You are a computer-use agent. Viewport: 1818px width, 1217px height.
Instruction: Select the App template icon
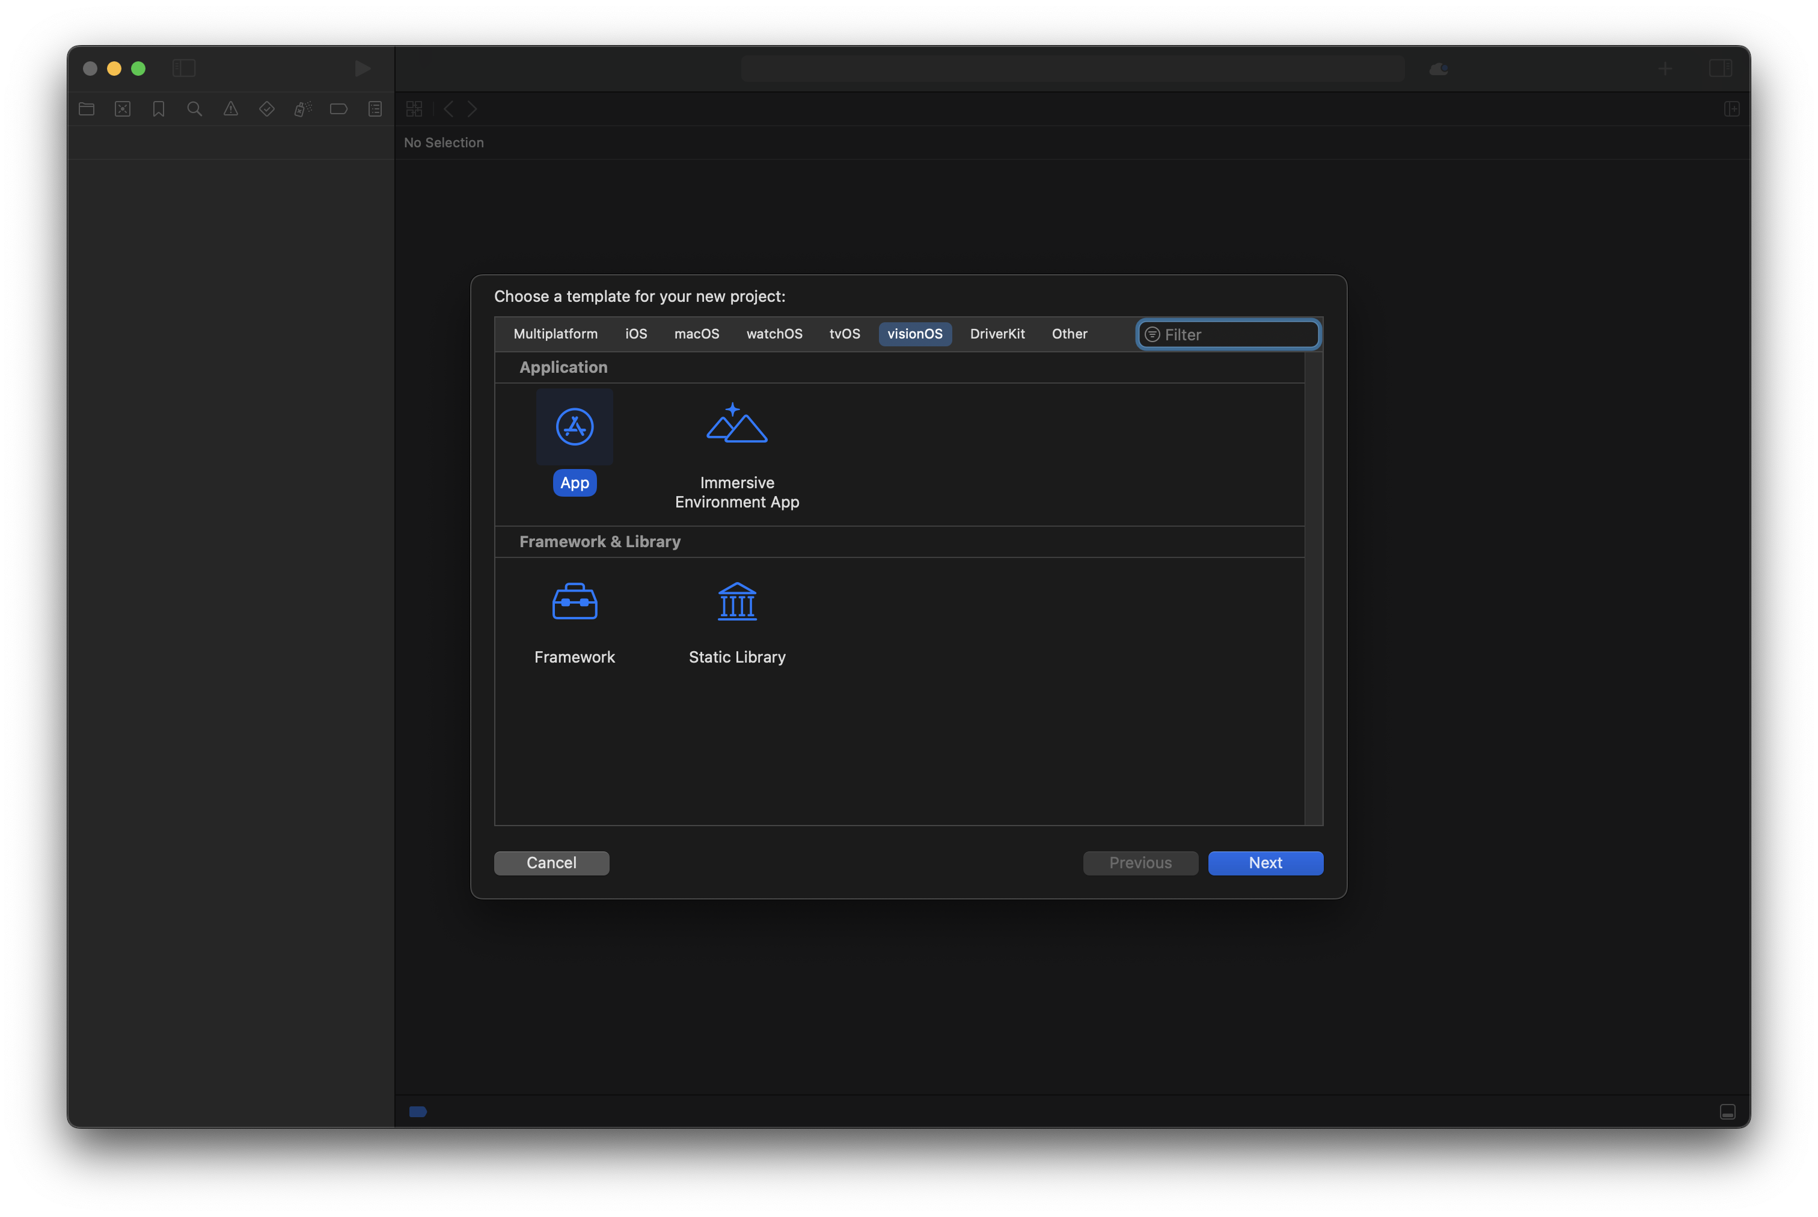pos(574,427)
